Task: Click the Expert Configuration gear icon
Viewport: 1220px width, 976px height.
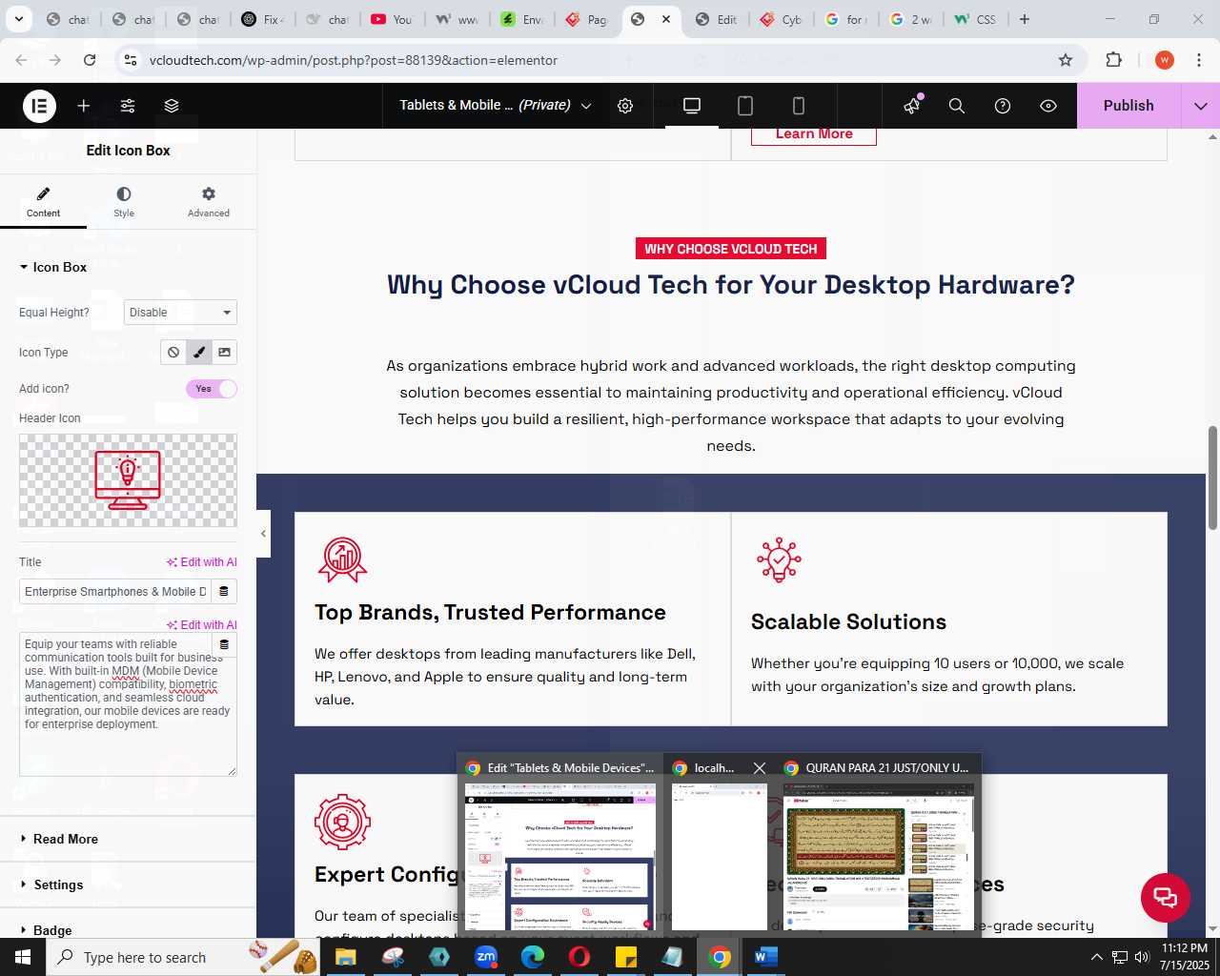Action: pyautogui.click(x=342, y=822)
